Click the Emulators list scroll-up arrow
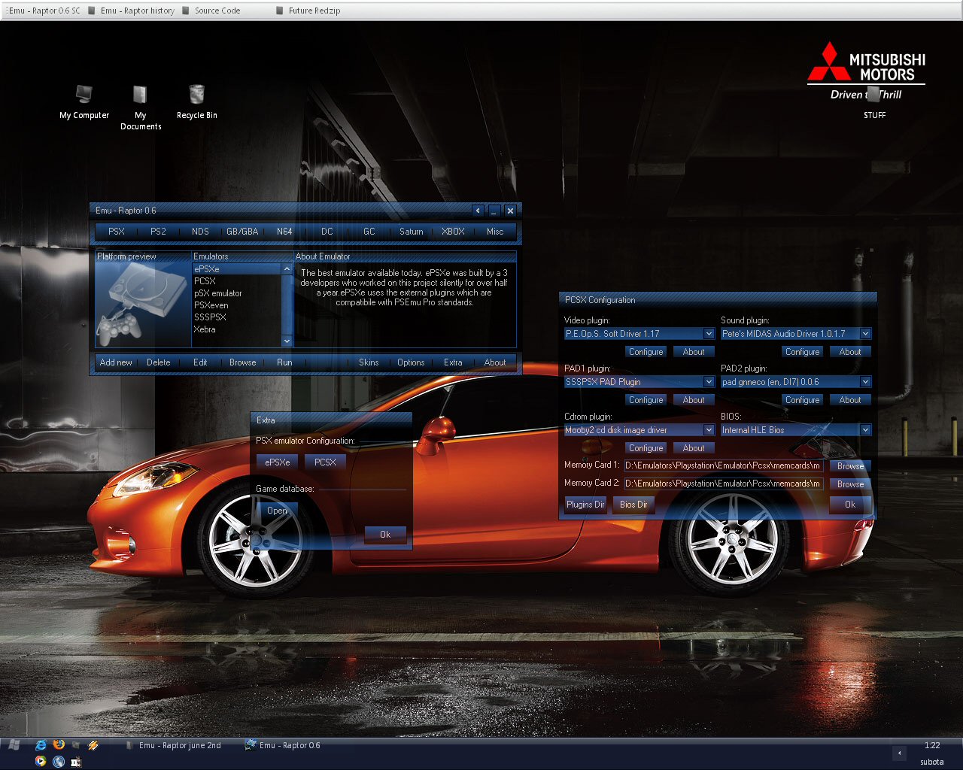This screenshot has width=963, height=770. 287,268
